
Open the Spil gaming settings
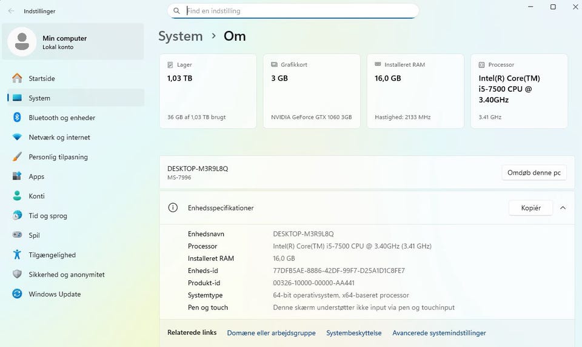34,235
